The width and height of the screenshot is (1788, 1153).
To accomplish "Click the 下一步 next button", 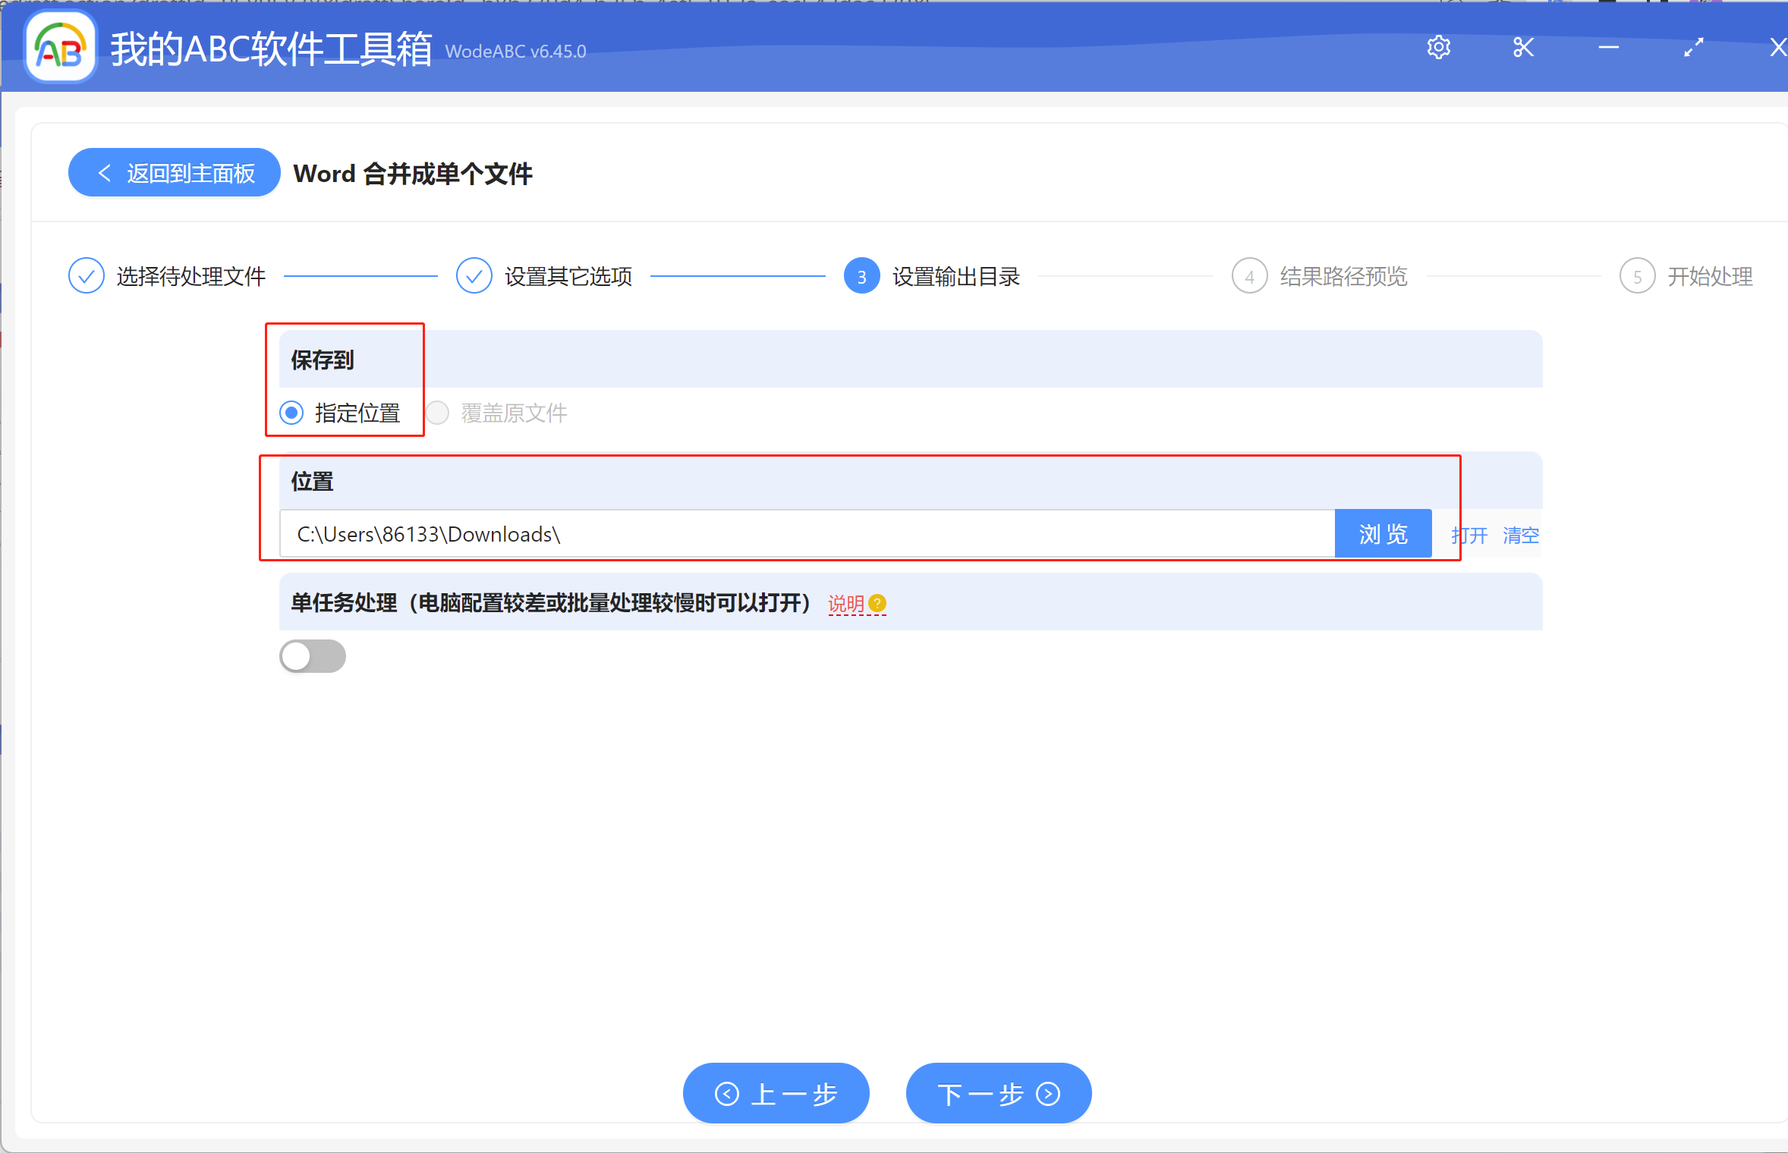I will [997, 1093].
